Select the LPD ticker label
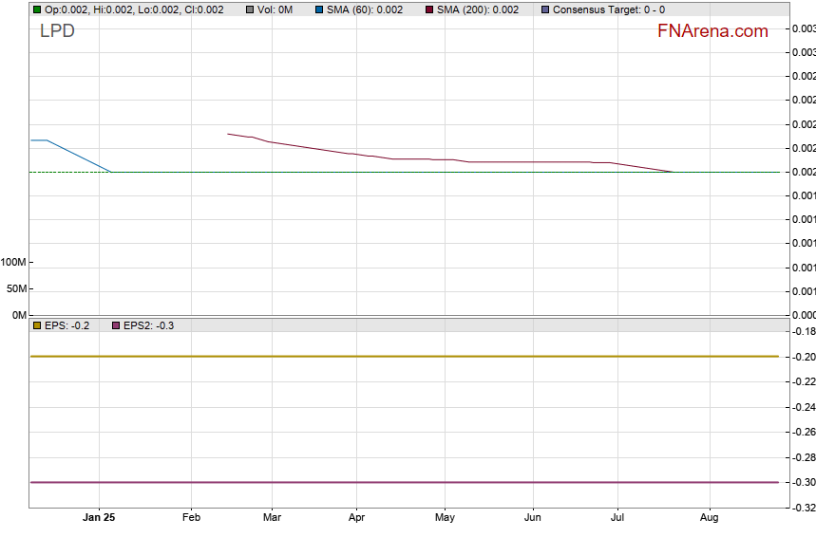Viewport: 816px width, 537px height. [x=57, y=31]
